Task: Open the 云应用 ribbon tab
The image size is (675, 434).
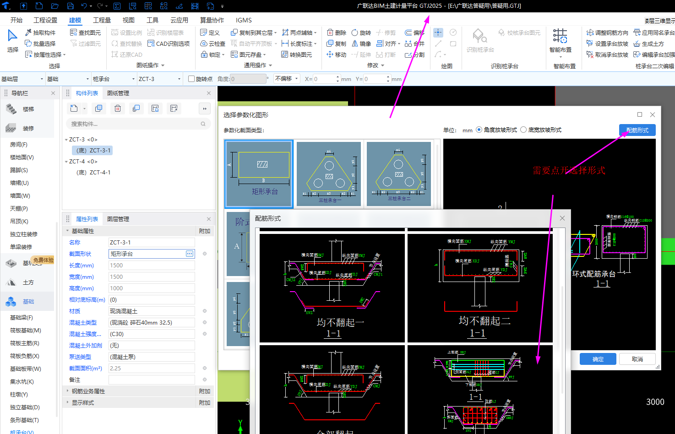Action: [179, 20]
